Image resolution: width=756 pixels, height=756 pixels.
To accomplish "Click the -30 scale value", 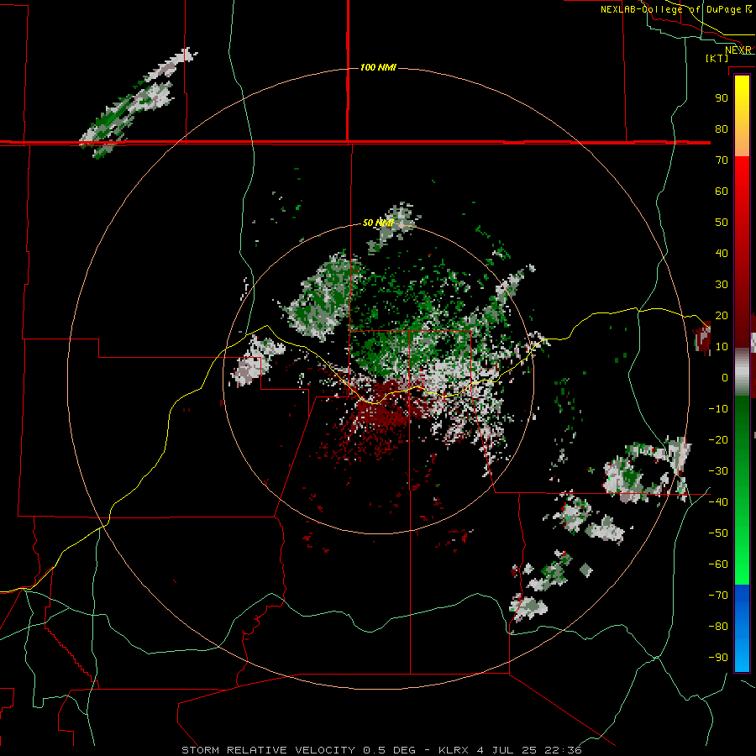I will tap(718, 471).
